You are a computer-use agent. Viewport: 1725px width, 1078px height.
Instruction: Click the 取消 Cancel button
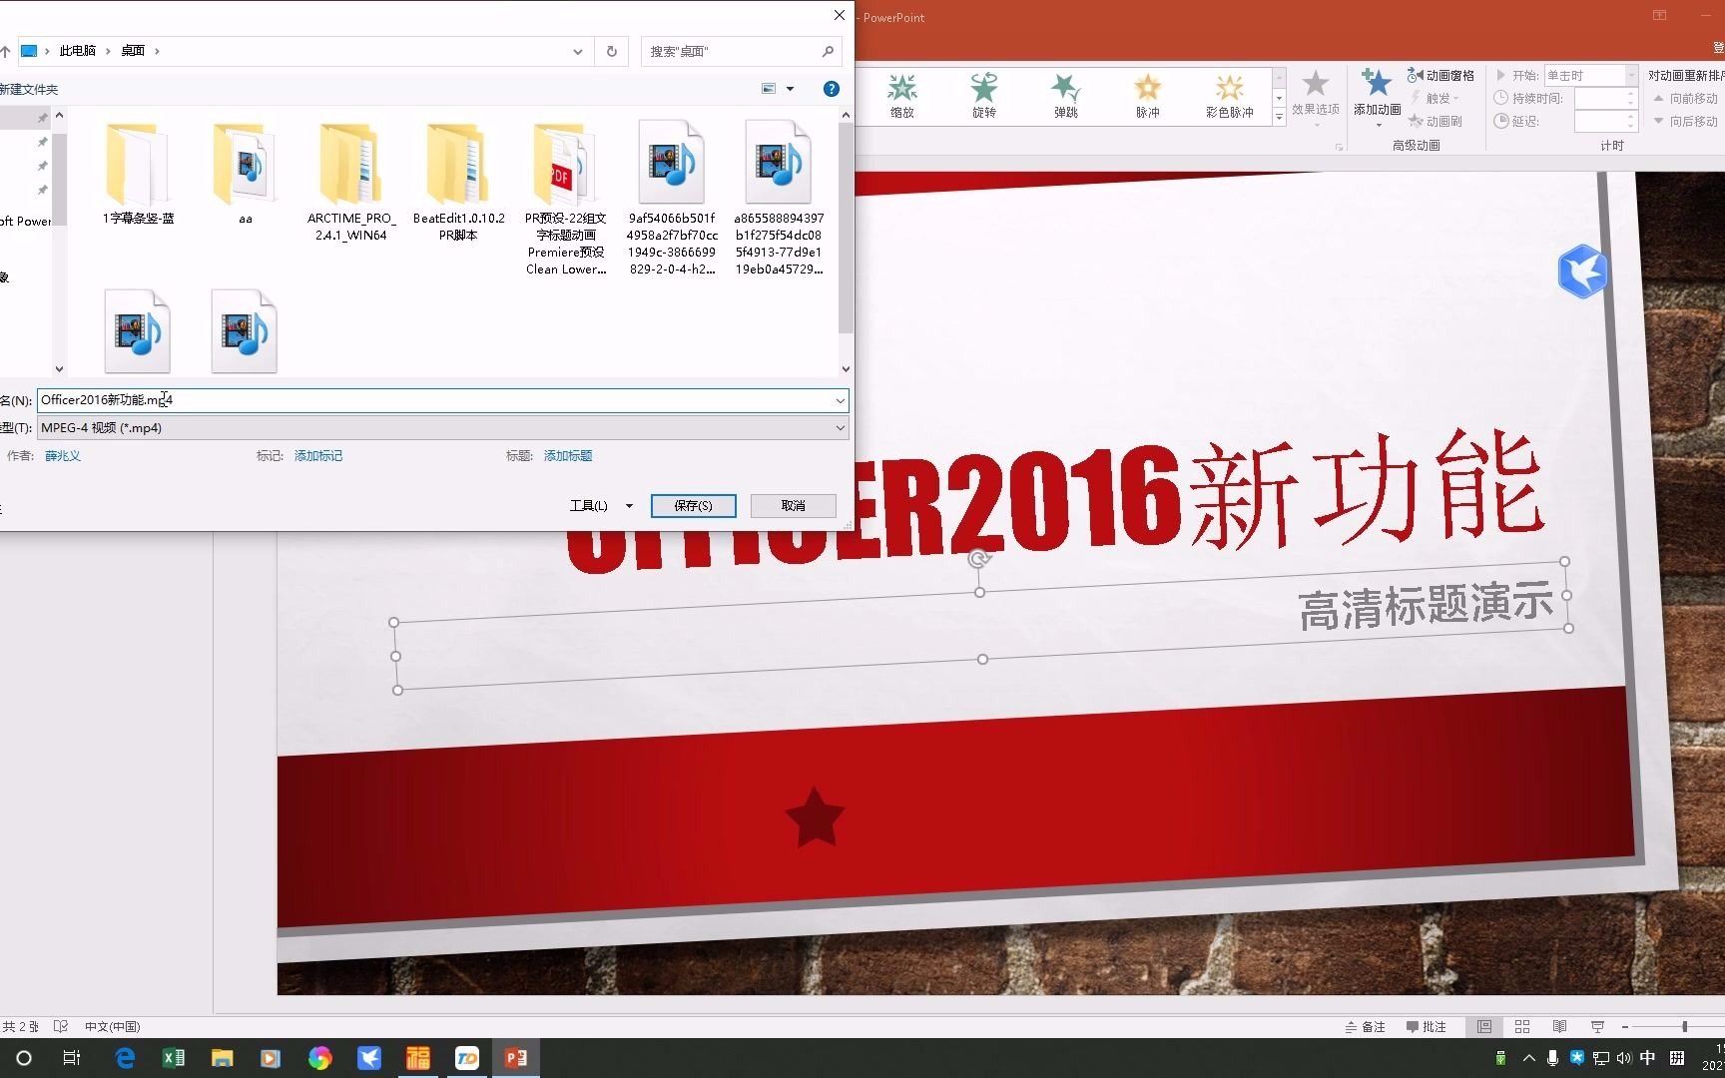pyautogui.click(x=794, y=506)
